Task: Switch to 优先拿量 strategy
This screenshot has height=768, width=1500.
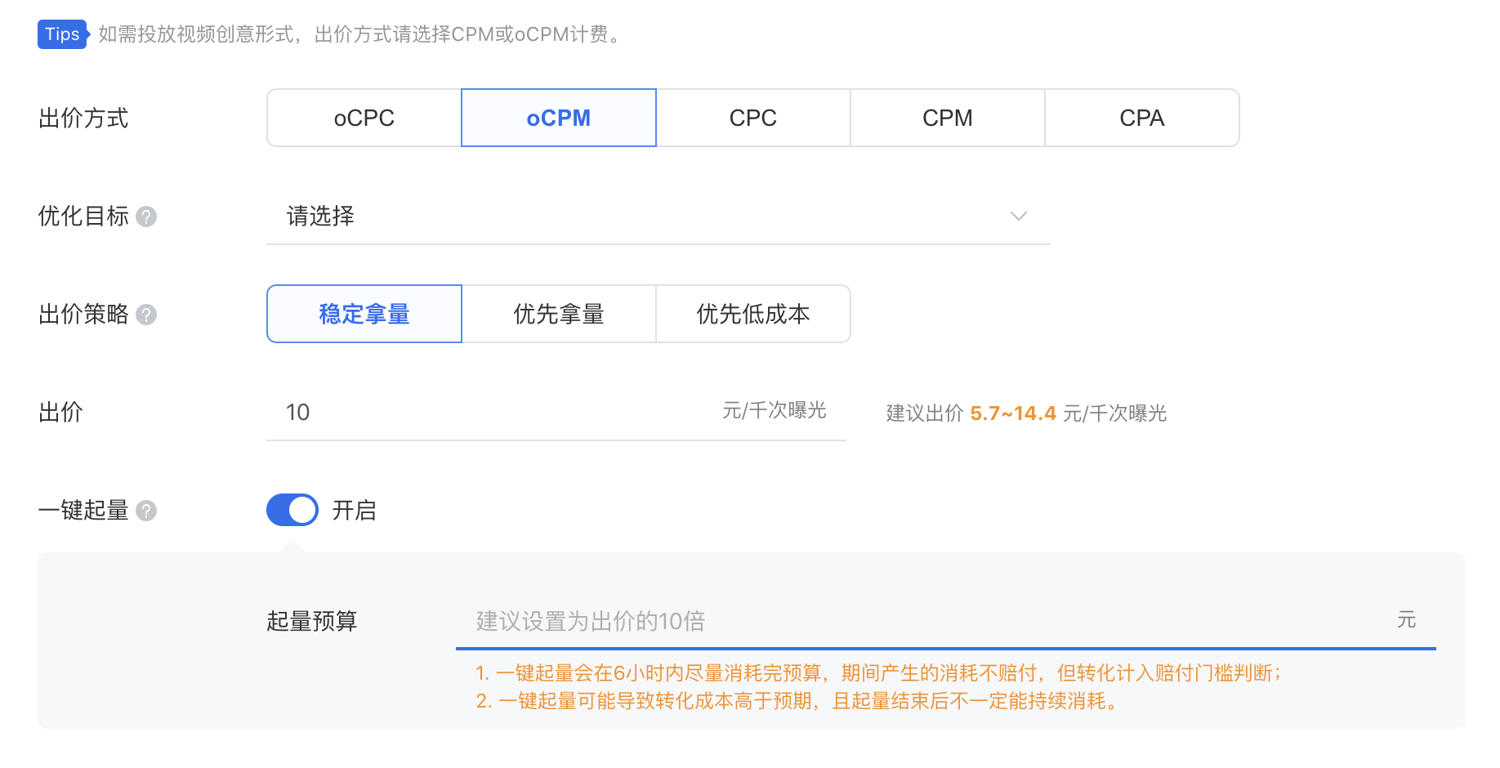Action: [558, 314]
